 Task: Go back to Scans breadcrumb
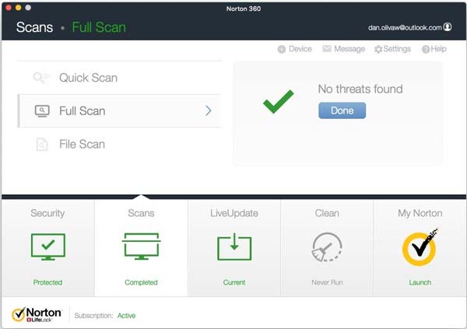point(34,27)
